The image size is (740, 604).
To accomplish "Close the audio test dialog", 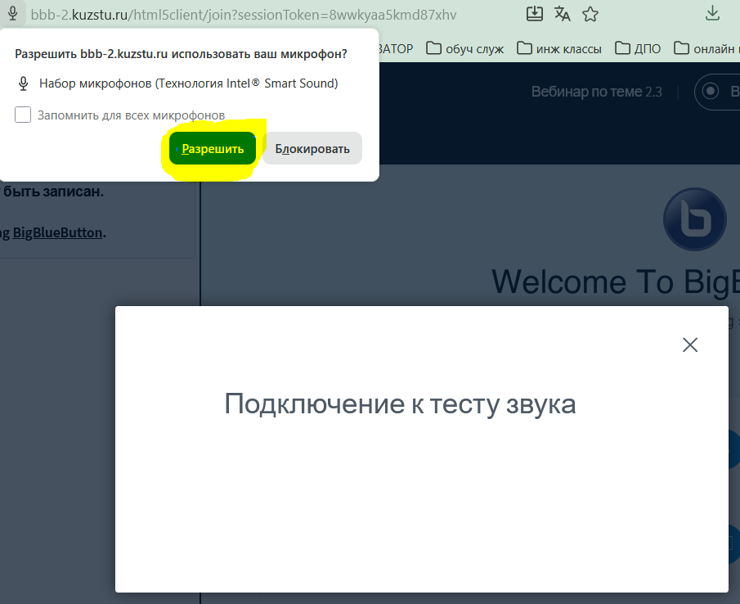I will pyautogui.click(x=690, y=345).
